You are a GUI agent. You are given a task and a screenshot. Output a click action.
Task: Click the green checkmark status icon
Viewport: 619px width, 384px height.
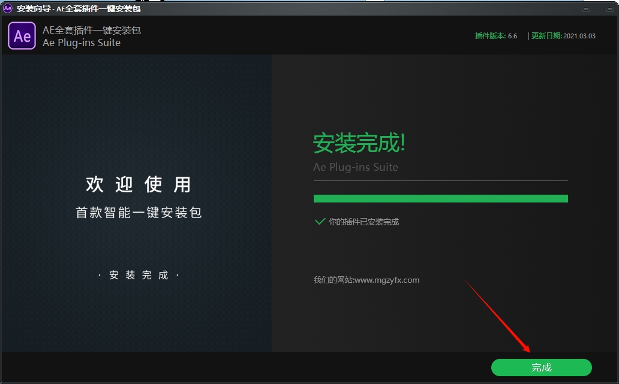(320, 222)
